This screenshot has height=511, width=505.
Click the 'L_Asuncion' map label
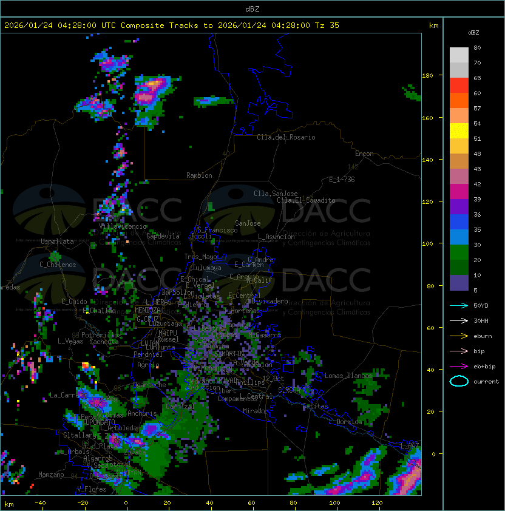pyautogui.click(x=276, y=237)
